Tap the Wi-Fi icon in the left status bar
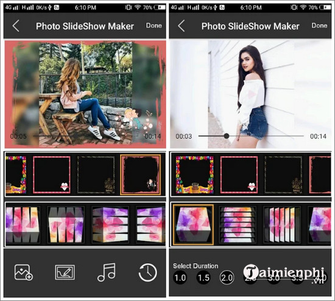This screenshot has width=335, height=301. [x=138, y=7]
